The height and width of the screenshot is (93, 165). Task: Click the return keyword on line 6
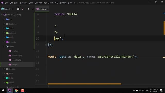click(x=60, y=14)
